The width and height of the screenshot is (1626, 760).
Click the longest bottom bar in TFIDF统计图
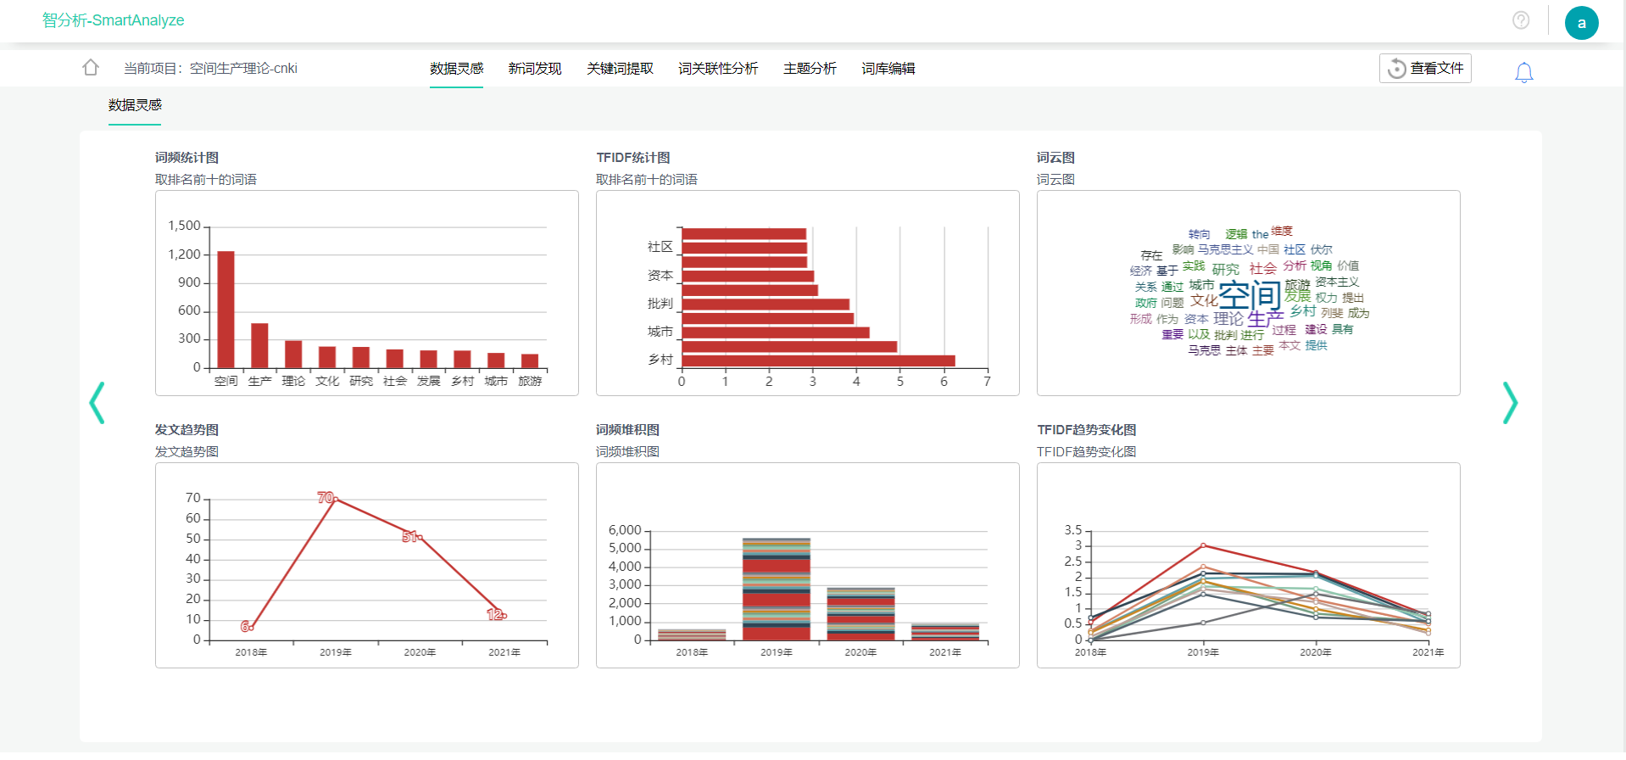(x=818, y=360)
